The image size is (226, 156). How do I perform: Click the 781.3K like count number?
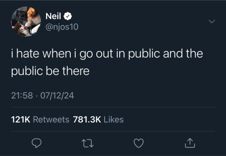[87, 120]
